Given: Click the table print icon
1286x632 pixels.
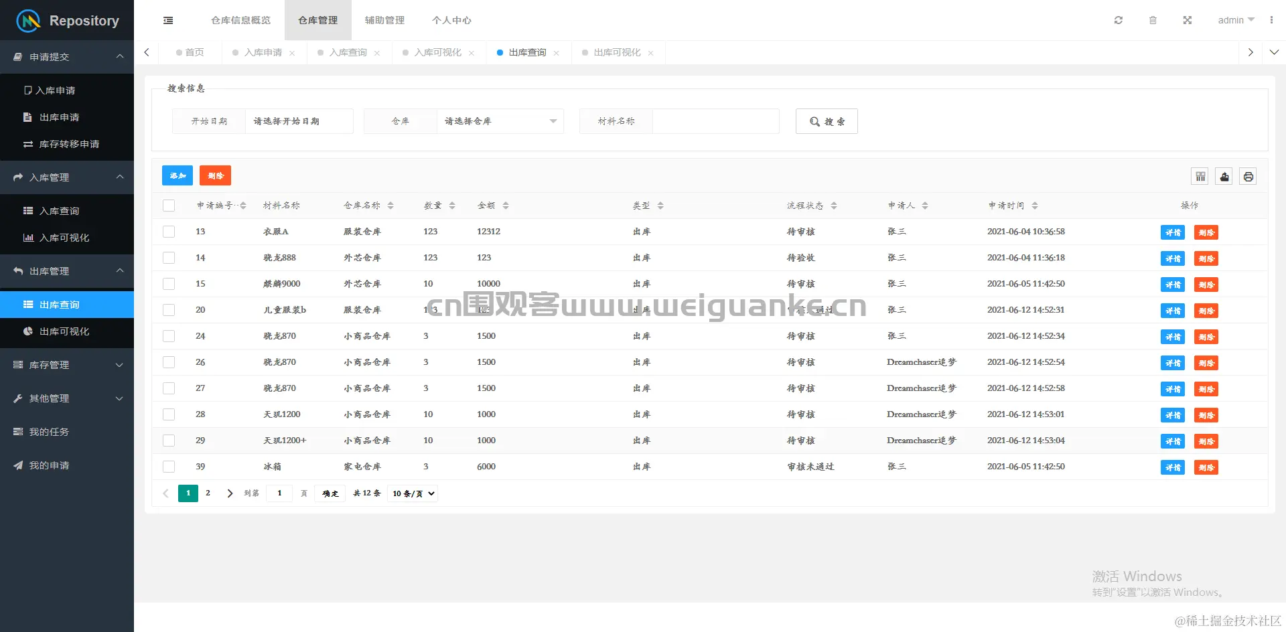Looking at the screenshot, I should tap(1248, 177).
